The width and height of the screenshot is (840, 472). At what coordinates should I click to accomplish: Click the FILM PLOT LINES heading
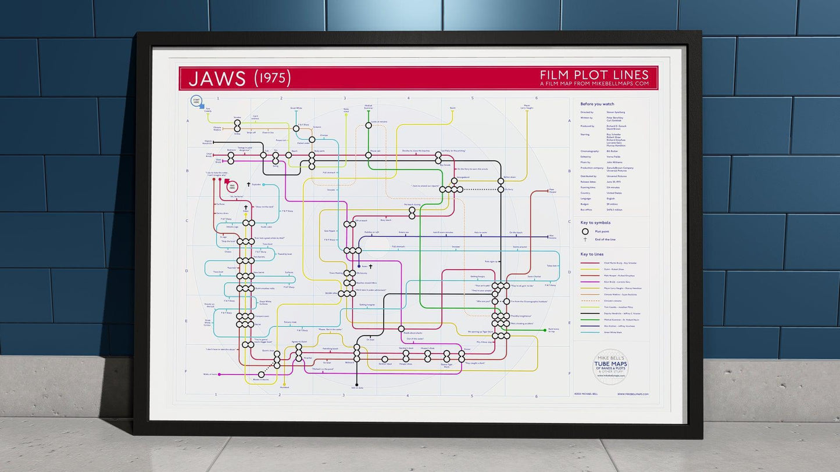coord(594,74)
